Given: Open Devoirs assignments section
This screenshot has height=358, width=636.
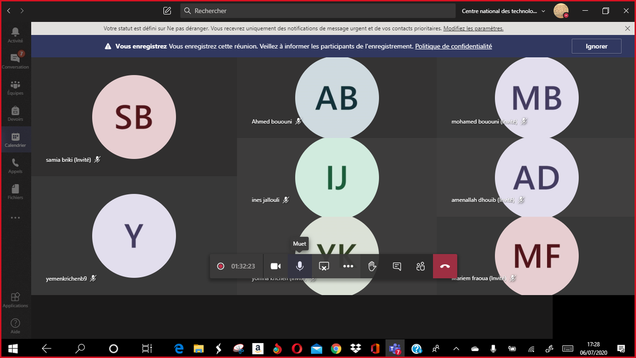Looking at the screenshot, I should (x=15, y=113).
